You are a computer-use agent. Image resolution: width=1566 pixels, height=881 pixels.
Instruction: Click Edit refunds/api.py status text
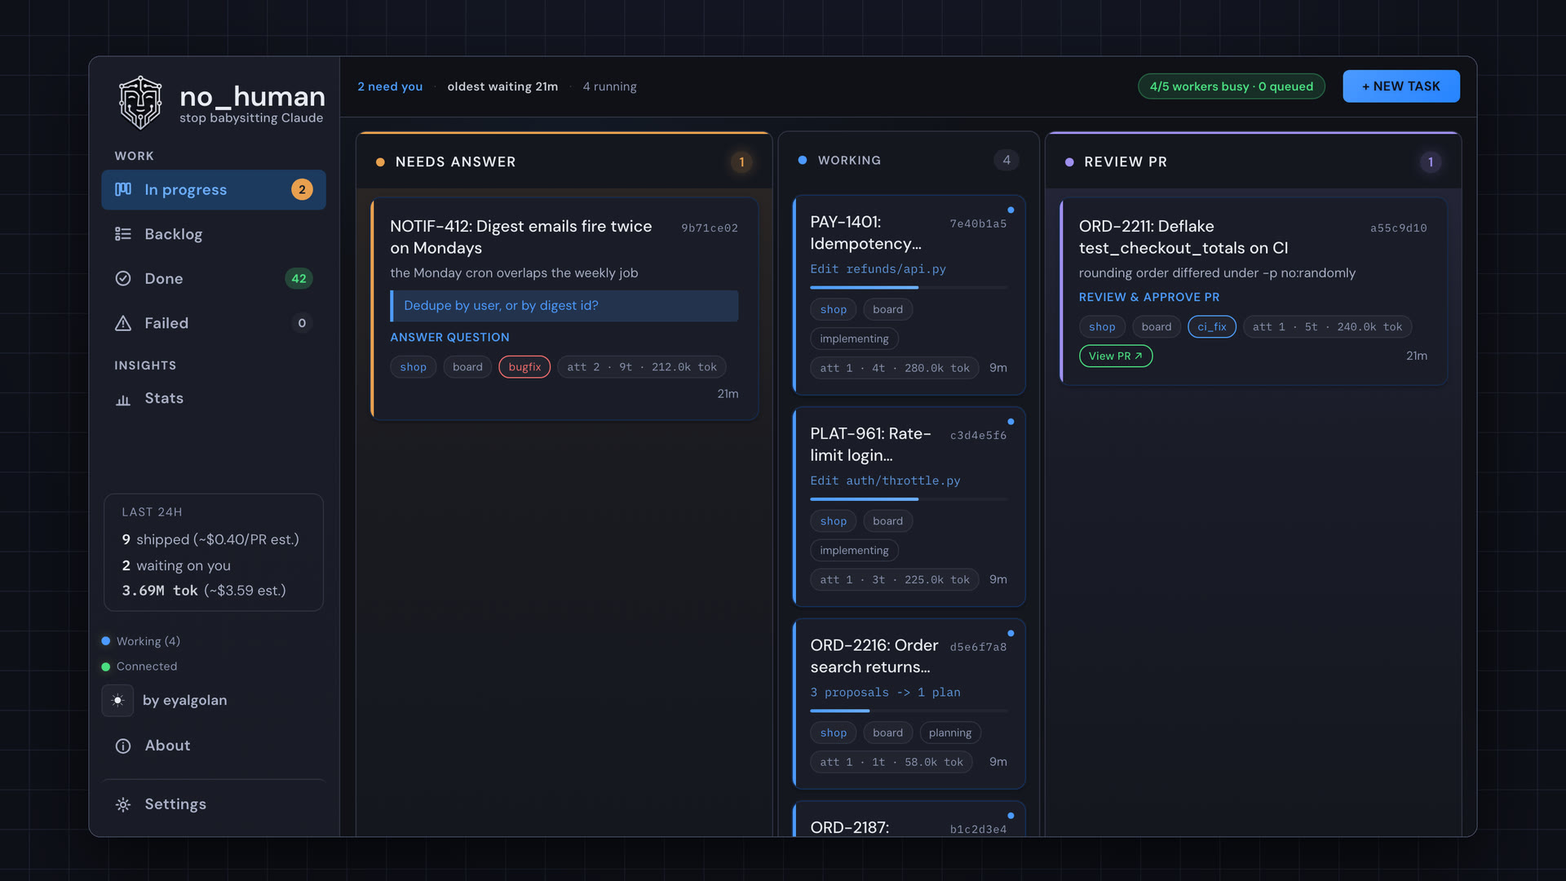pyautogui.click(x=878, y=269)
